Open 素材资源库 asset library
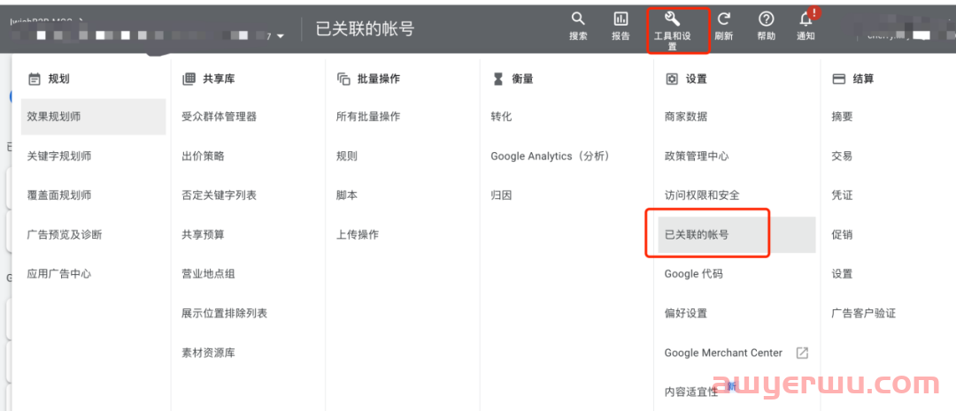Viewport: 956px width, 411px height. click(x=208, y=353)
